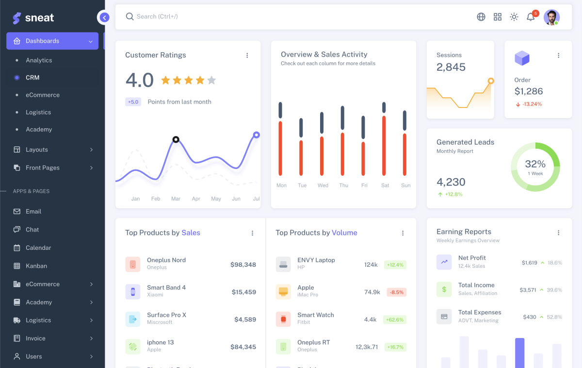Click inside the search input field
Screen dimensions: 582x368
pos(194,16)
